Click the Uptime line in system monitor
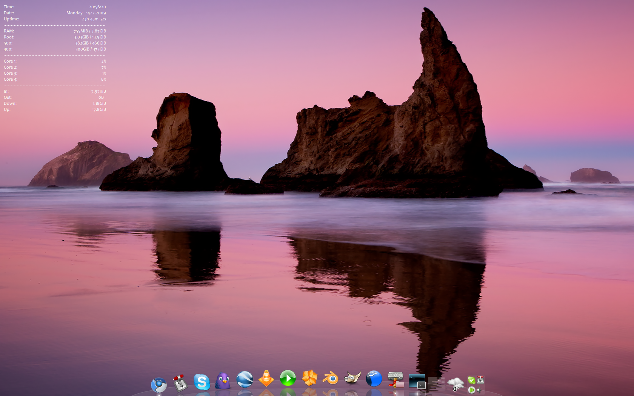This screenshot has height=396, width=634. [x=55, y=19]
